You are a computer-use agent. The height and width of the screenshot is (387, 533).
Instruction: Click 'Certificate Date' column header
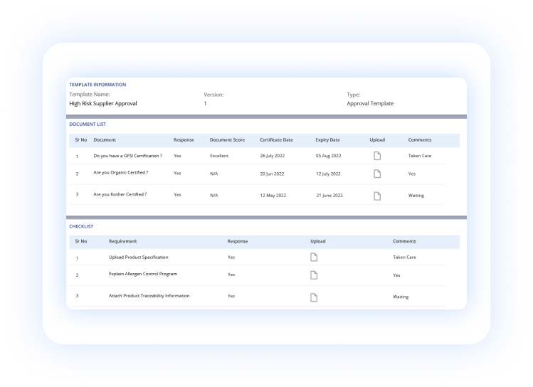(x=276, y=139)
